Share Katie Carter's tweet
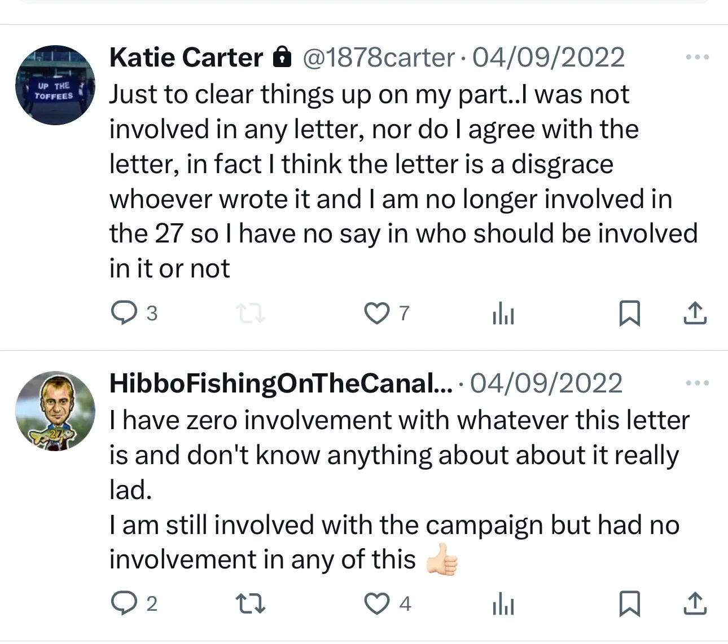728x644 pixels. 695,313
